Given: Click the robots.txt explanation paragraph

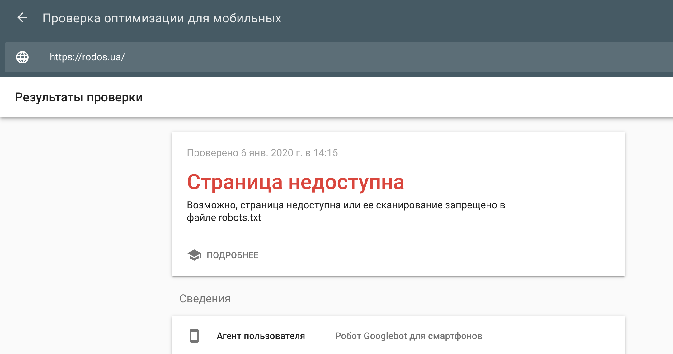Looking at the screenshot, I should [x=346, y=211].
